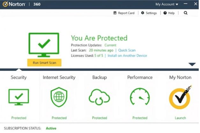Click the Help question mark icon
200x133 pixels.
point(165,13)
